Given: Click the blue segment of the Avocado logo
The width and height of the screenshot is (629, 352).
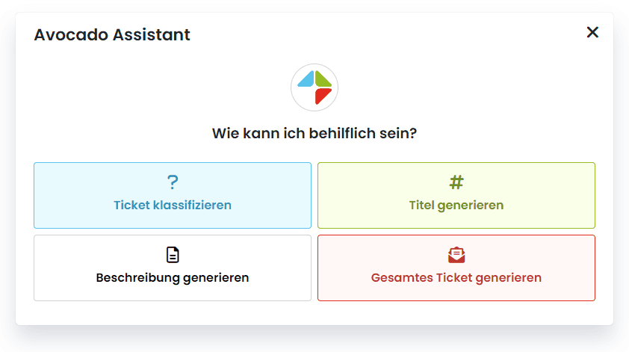Looking at the screenshot, I should pos(306,79).
